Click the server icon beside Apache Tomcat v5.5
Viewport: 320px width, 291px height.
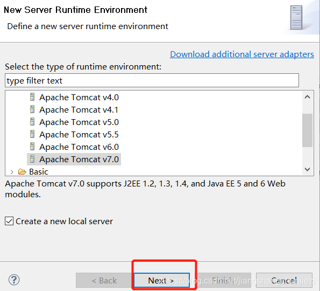click(x=32, y=134)
